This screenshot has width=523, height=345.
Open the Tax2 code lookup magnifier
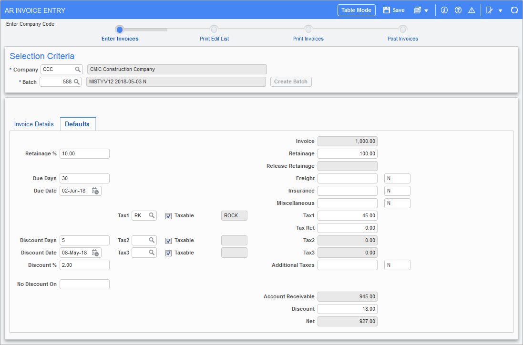[x=152, y=240]
